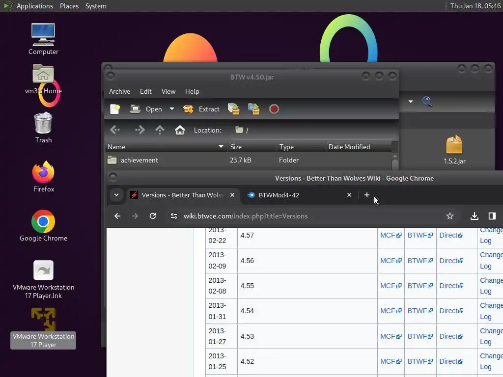
Task: Close the Versions - Better Than Wolves tab
Action: click(232, 195)
